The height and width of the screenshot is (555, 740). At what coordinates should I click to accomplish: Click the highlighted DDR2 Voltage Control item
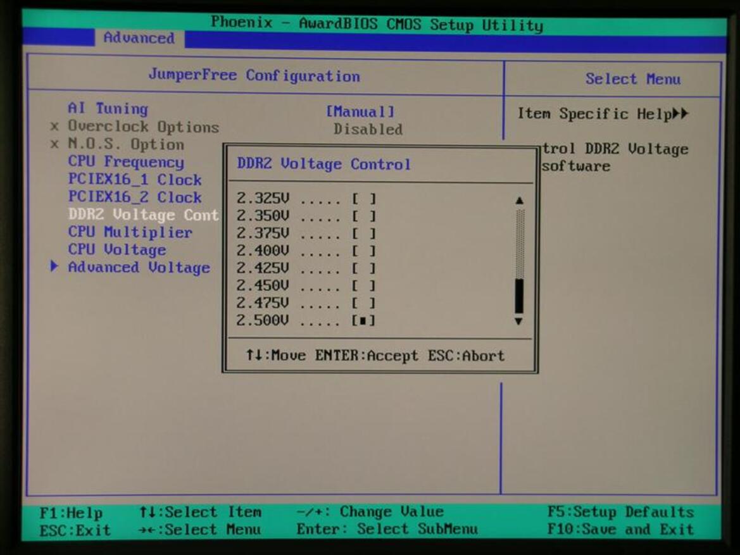click(143, 215)
